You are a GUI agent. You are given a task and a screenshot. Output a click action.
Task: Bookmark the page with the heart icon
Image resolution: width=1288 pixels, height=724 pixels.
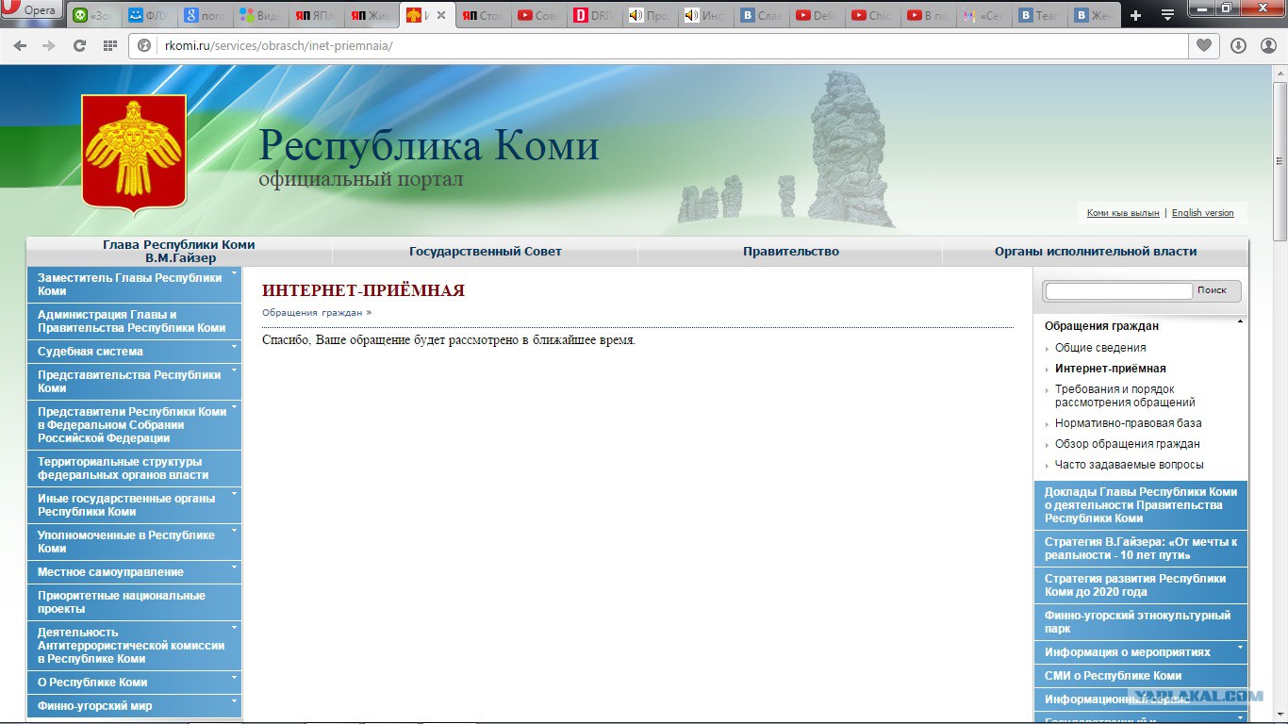[x=1204, y=45]
